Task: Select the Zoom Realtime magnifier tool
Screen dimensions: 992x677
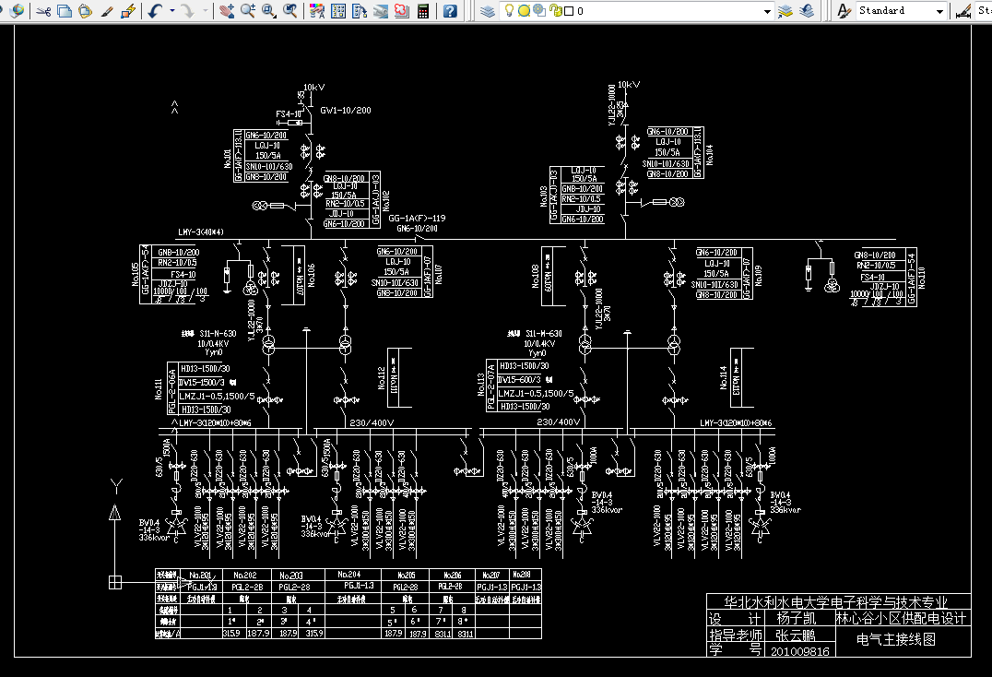Action: click(248, 11)
